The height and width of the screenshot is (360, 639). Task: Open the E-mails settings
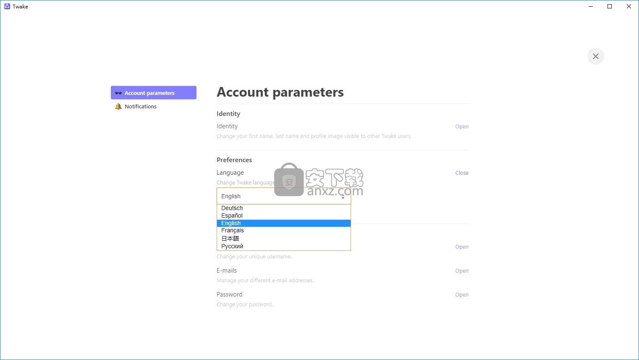(462, 271)
